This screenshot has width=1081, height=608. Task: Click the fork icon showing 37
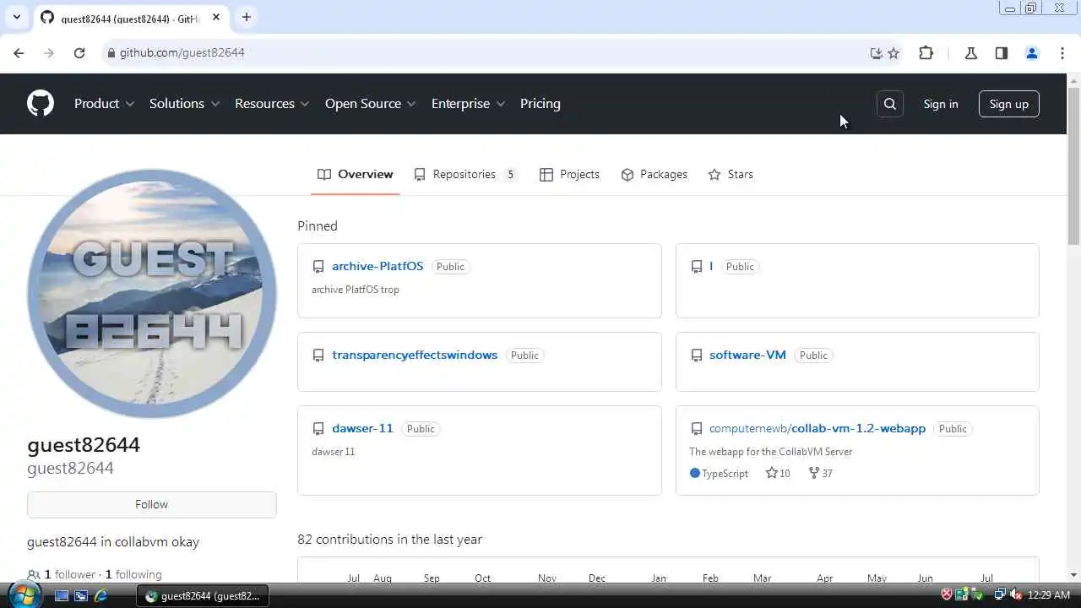click(x=814, y=473)
